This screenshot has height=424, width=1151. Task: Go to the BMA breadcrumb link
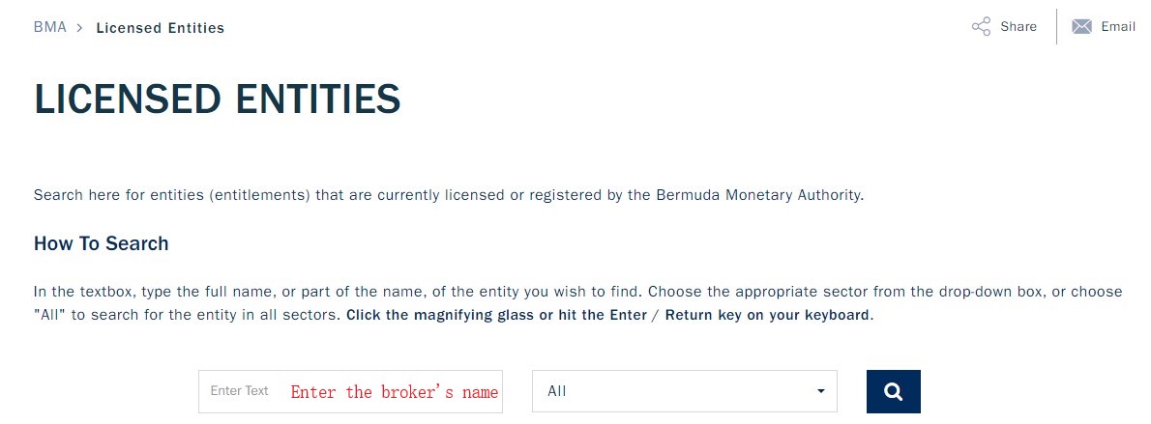tap(50, 28)
